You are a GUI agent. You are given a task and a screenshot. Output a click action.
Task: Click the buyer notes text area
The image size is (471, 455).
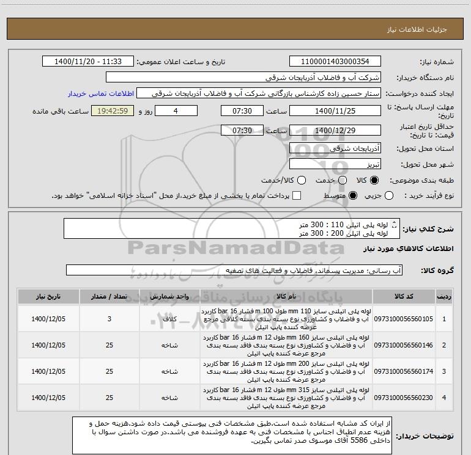pyautogui.click(x=232, y=435)
